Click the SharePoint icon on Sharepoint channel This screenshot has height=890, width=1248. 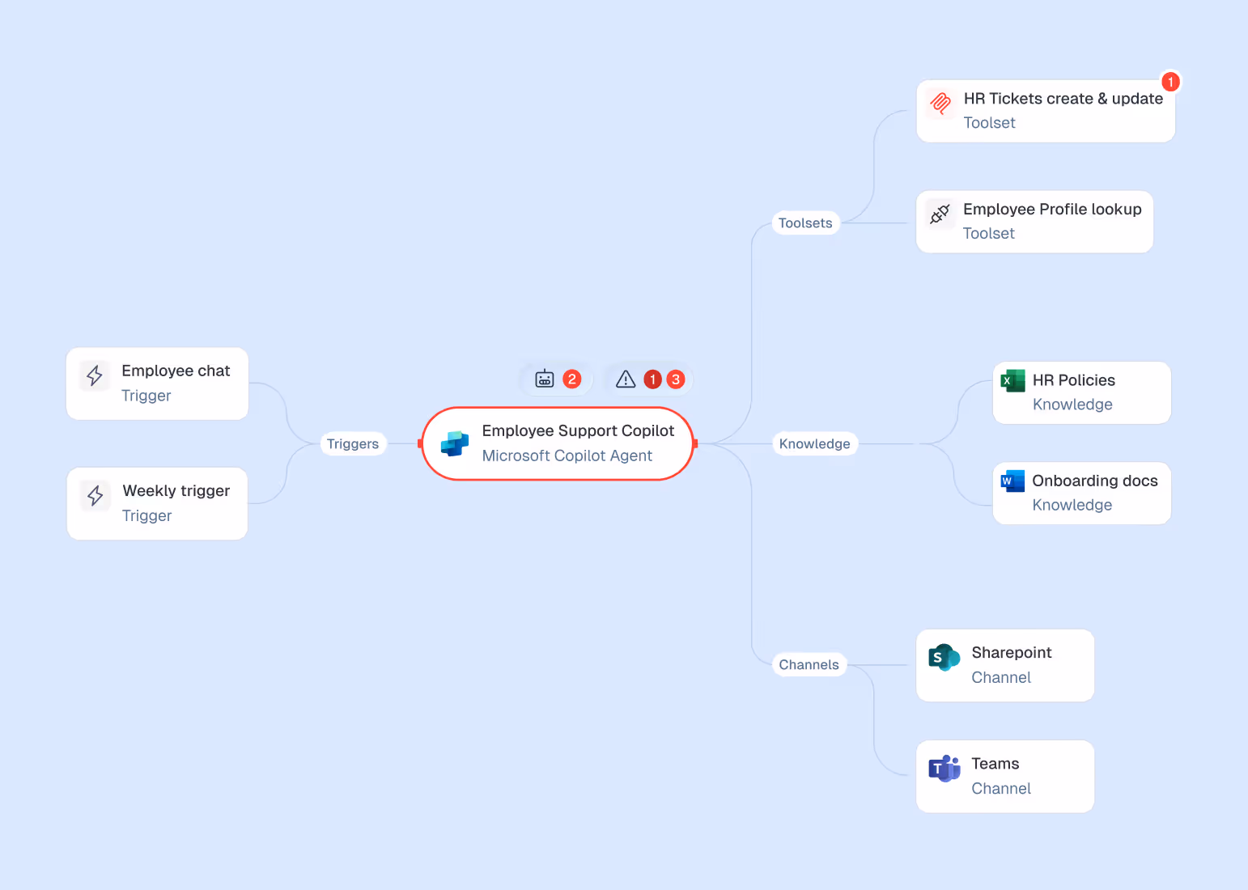944,658
